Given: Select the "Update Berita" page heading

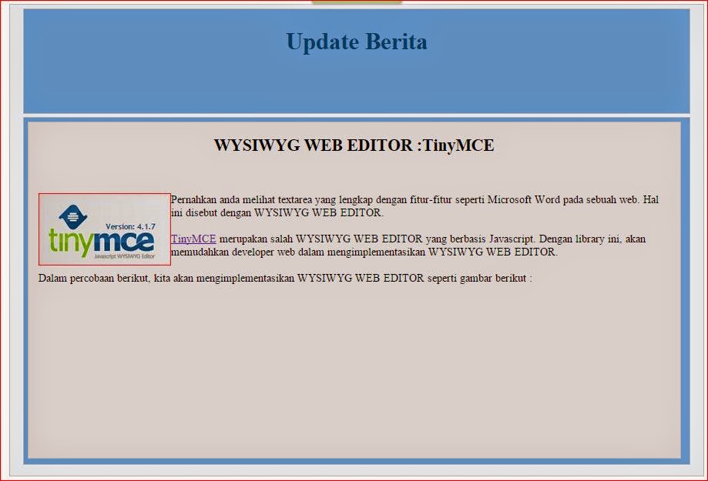Looking at the screenshot, I should pos(356,42).
